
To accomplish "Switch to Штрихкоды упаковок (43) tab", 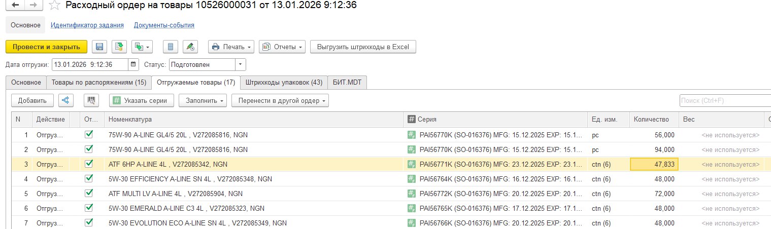I will tap(283, 82).
